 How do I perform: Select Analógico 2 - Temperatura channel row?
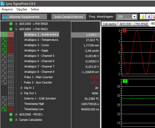pyautogui.click(x=41, y=40)
